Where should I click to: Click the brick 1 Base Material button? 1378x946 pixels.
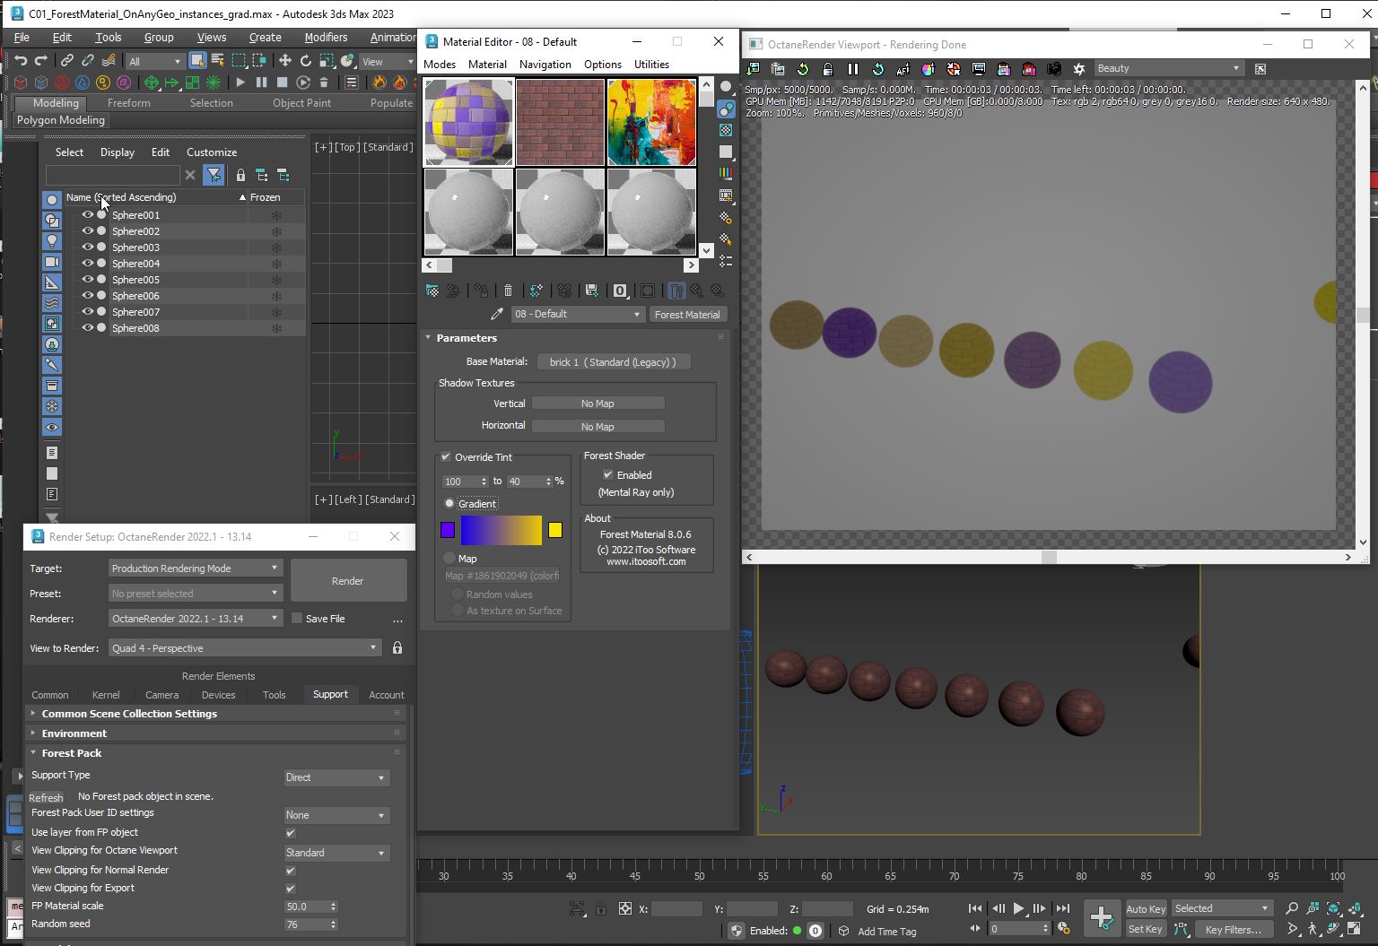pos(614,362)
